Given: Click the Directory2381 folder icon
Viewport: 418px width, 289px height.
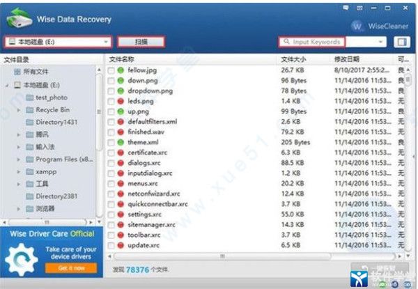Looking at the screenshot, I should click(x=29, y=196).
